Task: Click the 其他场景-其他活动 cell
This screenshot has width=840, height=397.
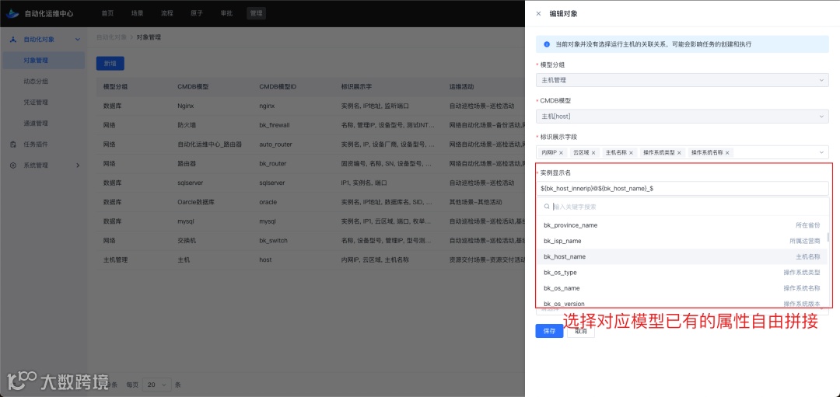Action: pos(476,202)
